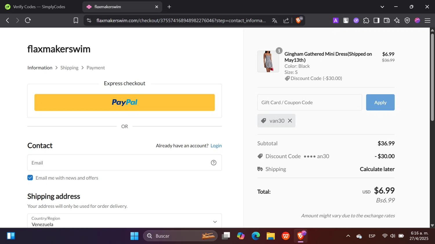Open the WPS Office taskbar icon

pyautogui.click(x=286, y=236)
